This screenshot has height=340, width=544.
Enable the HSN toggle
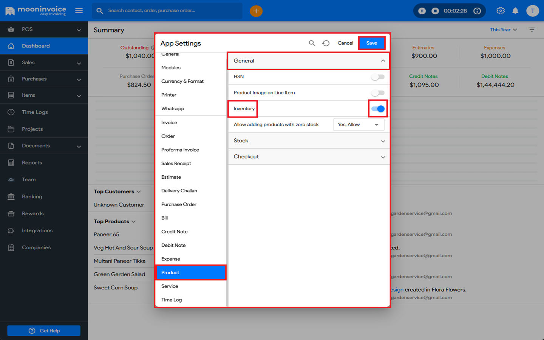377,77
